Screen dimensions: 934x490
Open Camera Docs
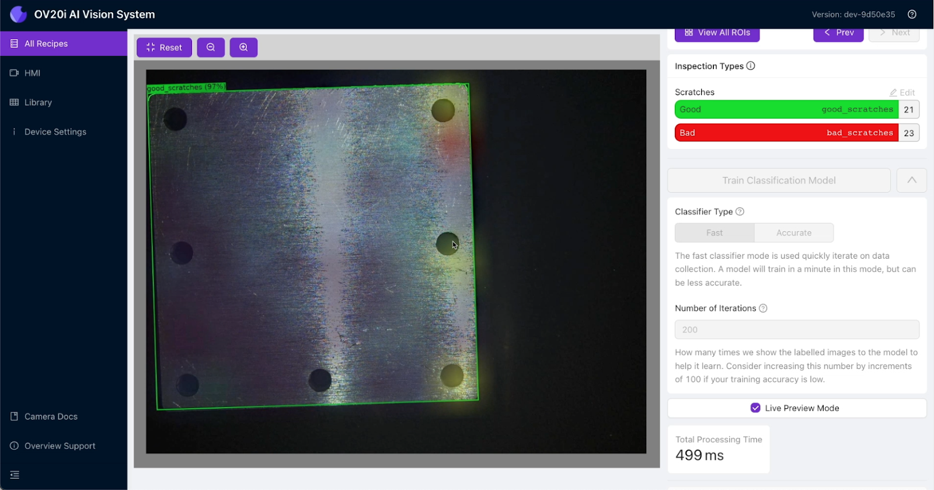coord(64,416)
